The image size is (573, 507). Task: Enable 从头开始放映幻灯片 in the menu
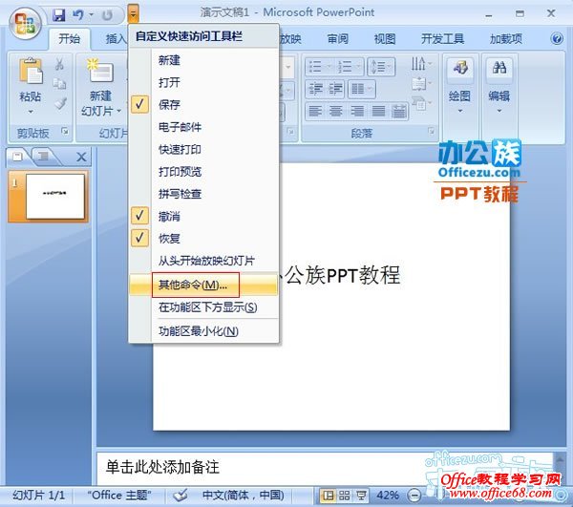click(203, 261)
